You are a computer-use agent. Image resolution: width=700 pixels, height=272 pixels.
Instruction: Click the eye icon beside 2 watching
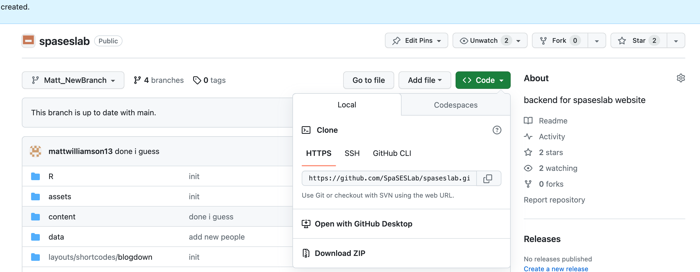(528, 168)
